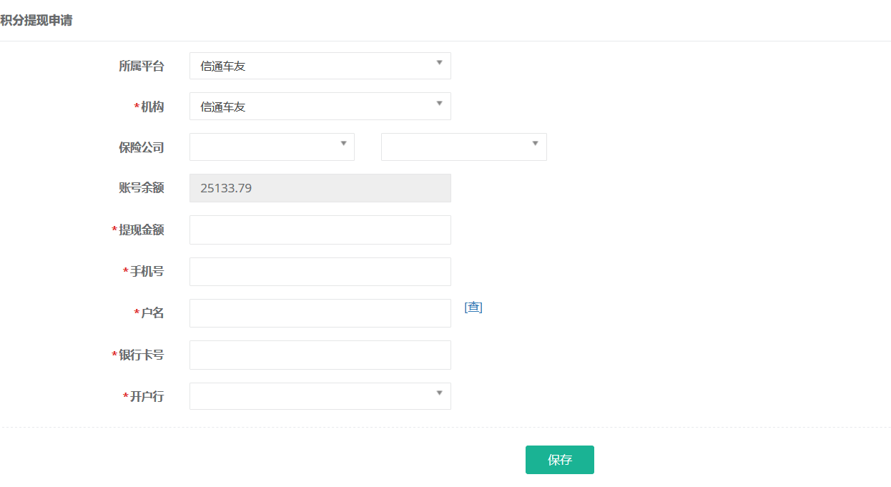Open the 所属平台 dropdown
The image size is (891, 487).
(320, 66)
